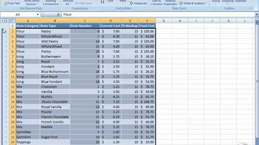Click the Select All corner button
The image size is (259, 145).
click(13, 21)
